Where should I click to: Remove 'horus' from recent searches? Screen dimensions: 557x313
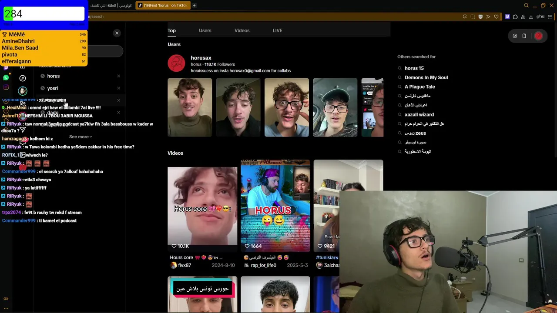point(118,76)
